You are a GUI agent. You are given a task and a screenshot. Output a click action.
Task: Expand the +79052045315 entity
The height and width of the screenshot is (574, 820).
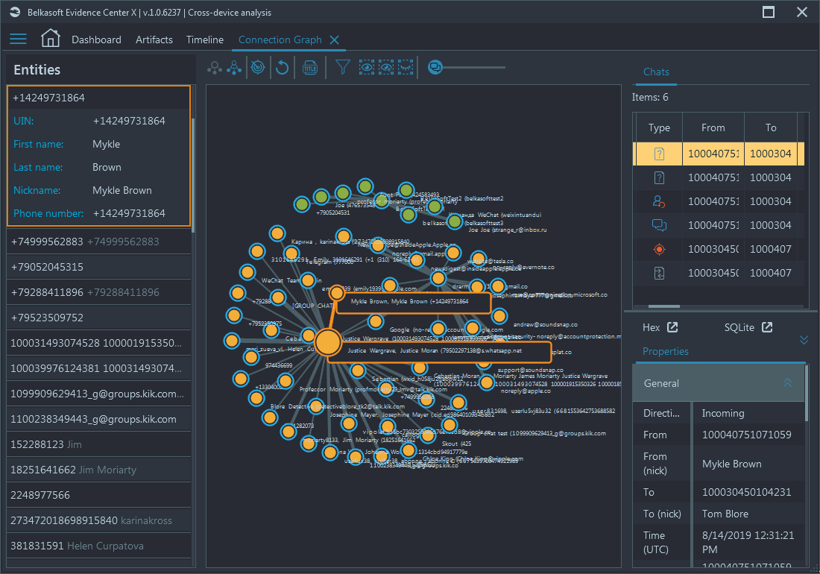[98, 267]
